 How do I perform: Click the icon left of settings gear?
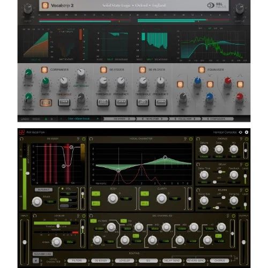[x=241, y=132]
